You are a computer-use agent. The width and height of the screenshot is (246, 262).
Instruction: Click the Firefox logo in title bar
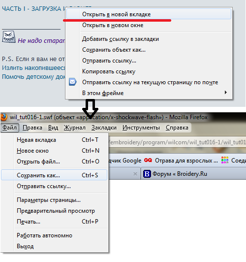point(3,117)
